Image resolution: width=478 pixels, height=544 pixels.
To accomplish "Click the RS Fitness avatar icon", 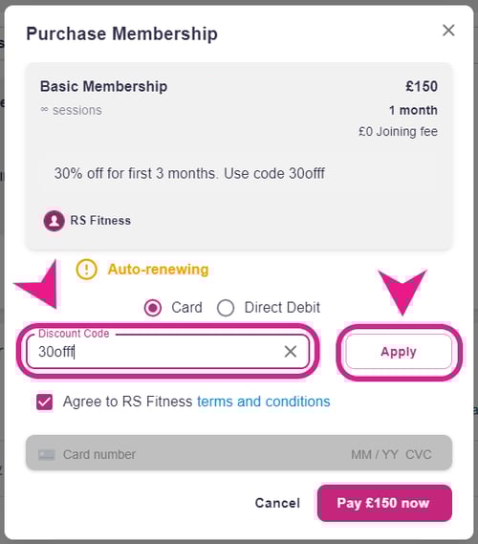I will (x=54, y=221).
